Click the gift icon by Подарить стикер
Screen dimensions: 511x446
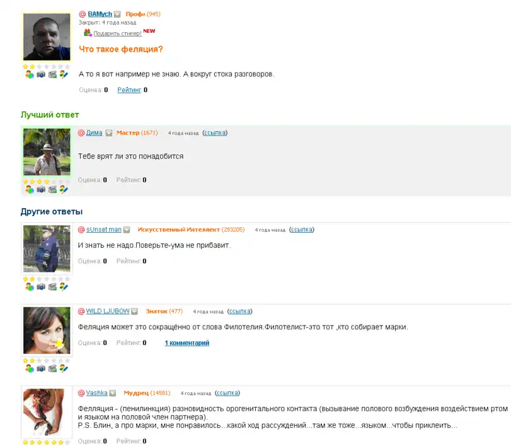[88, 33]
